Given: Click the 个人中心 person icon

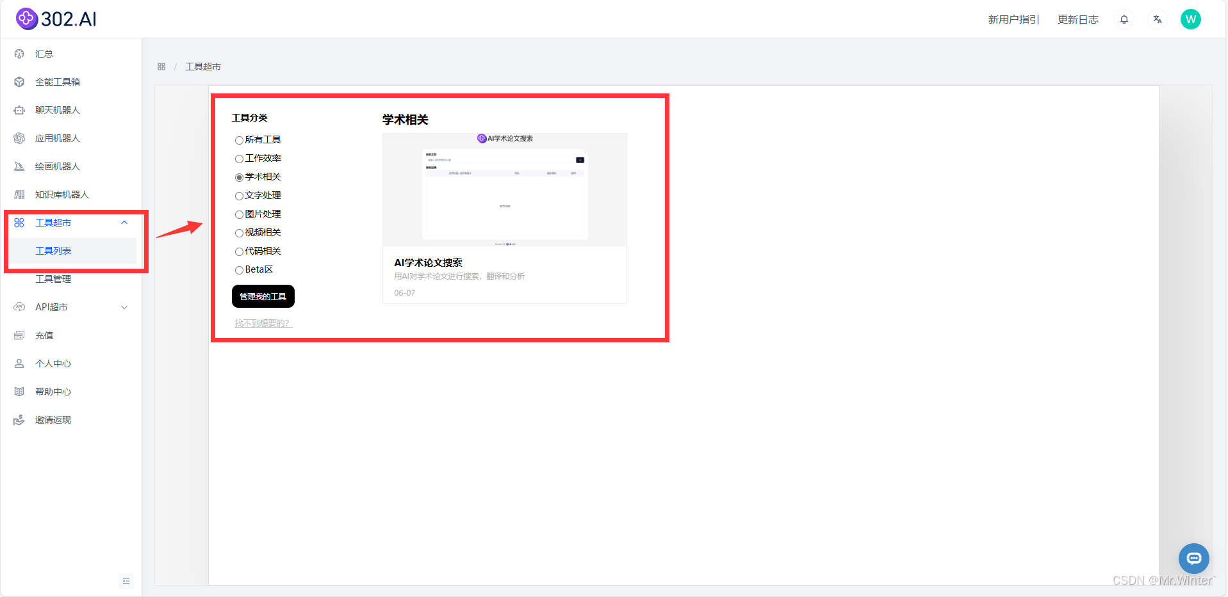Looking at the screenshot, I should coord(19,363).
